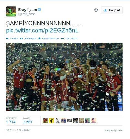Open the gear settings icon
Viewport: 130px width, 139px height.
pos(96,10)
